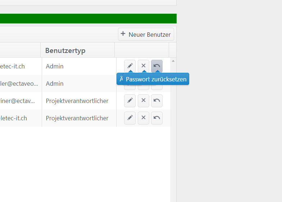The image size is (282, 202).
Task: Reset password for last row user
Action: click(x=157, y=118)
